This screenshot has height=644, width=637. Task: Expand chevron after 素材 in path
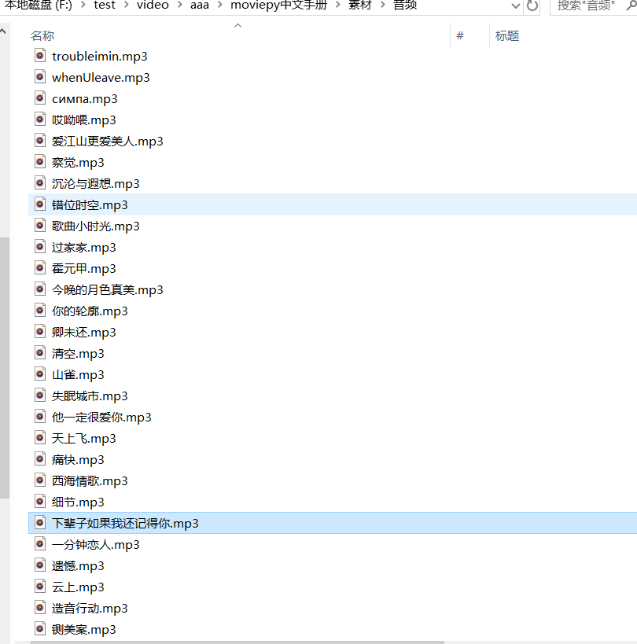click(x=383, y=6)
